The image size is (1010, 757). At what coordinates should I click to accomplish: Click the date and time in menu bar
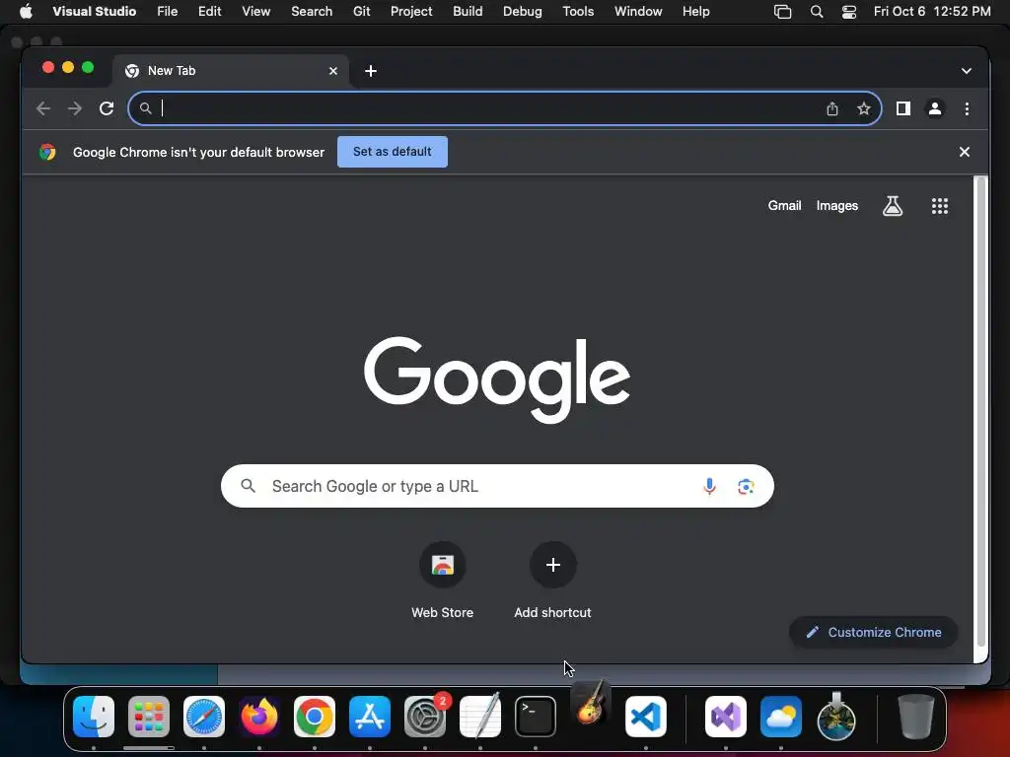(x=931, y=12)
